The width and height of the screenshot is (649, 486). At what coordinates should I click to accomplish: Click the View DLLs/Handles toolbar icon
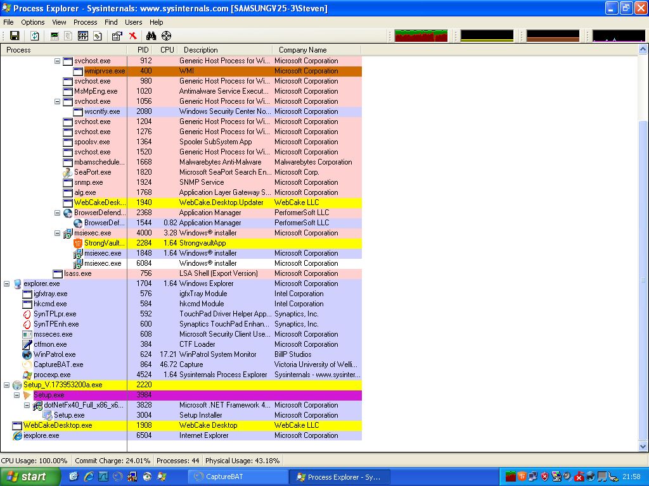[x=98, y=36]
